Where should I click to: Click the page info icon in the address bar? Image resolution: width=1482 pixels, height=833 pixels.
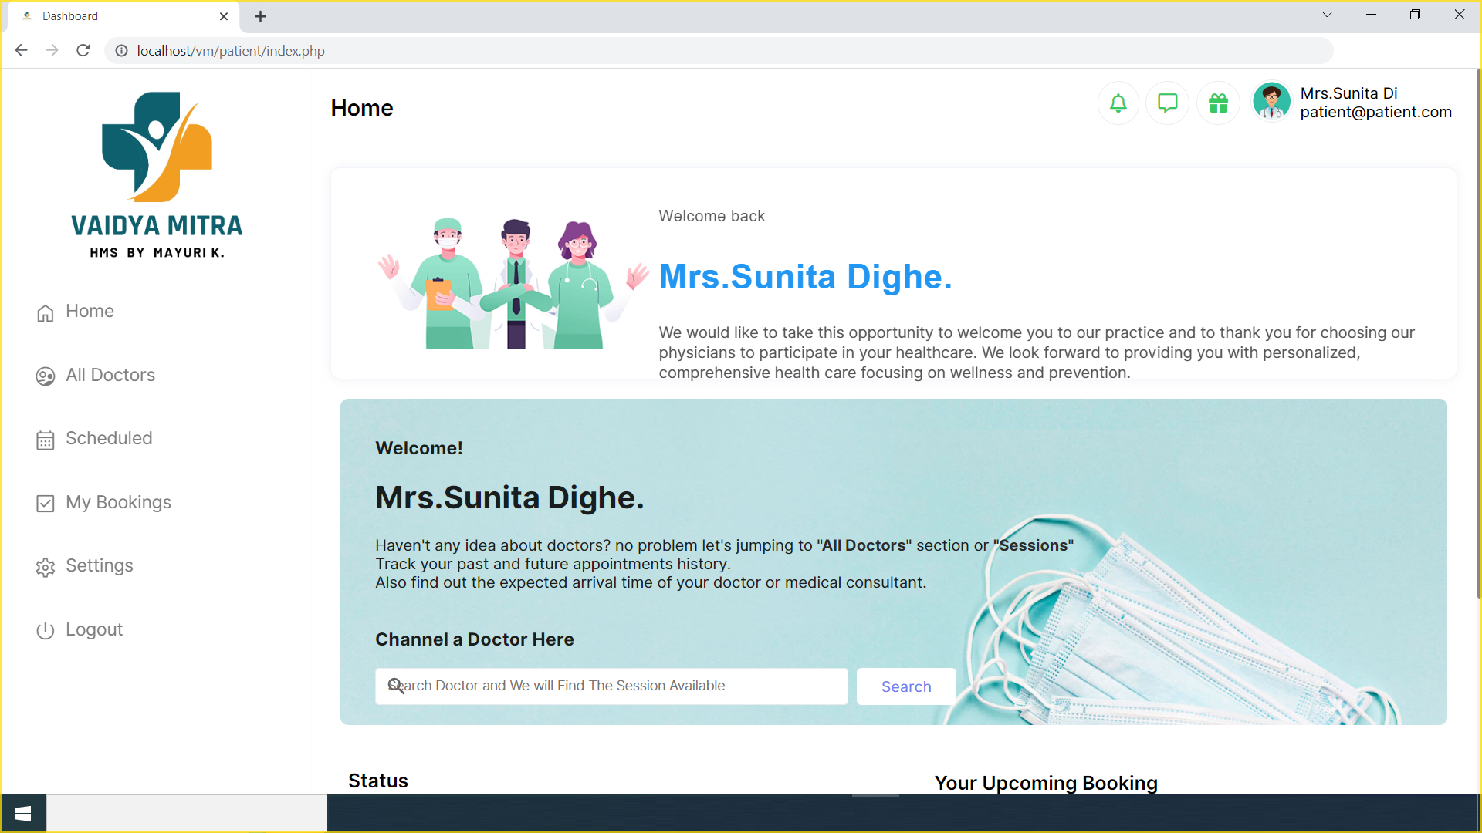click(x=121, y=51)
